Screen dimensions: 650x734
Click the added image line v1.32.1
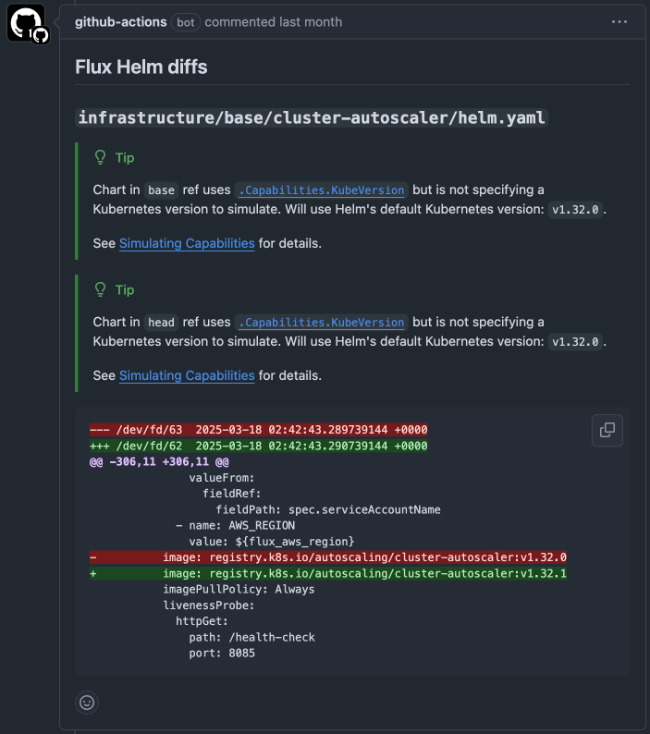click(x=328, y=573)
